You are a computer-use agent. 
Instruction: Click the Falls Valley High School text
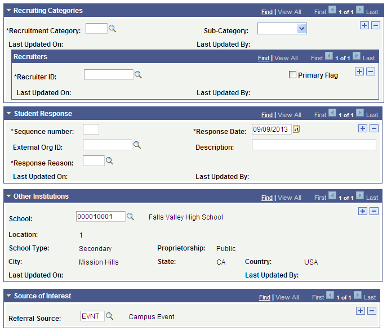click(185, 217)
